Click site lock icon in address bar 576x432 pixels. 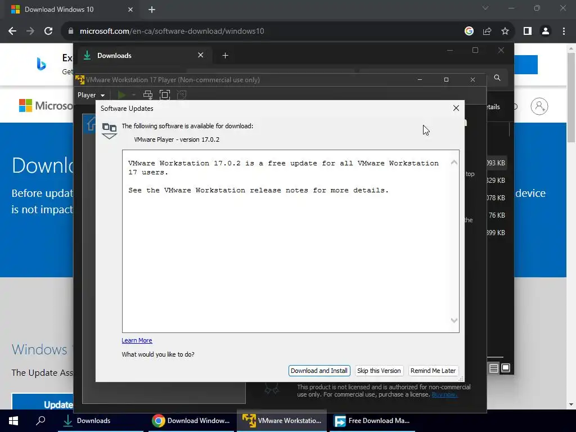tap(71, 31)
